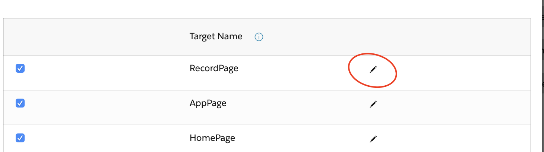544x152 pixels.
Task: Uncheck the RecordPage checkbox
Action: pos(20,68)
